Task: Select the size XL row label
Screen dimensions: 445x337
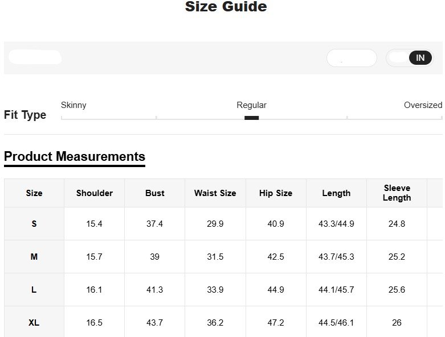Action: coord(34,323)
